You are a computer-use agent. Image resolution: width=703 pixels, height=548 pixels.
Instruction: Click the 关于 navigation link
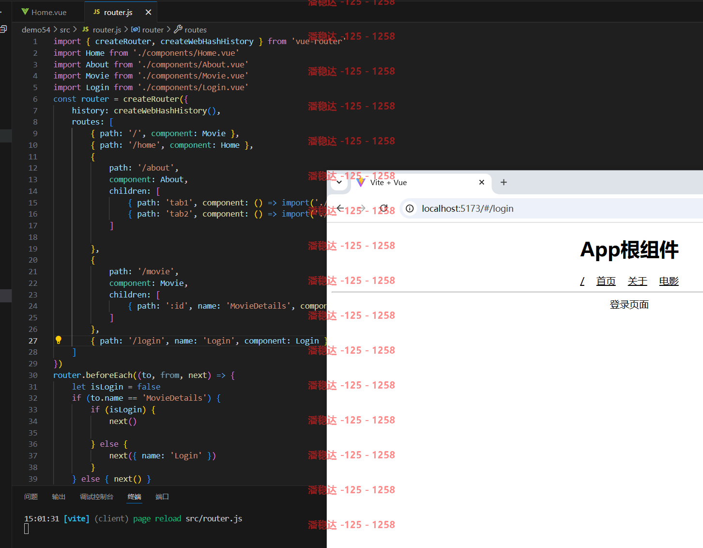click(x=637, y=281)
